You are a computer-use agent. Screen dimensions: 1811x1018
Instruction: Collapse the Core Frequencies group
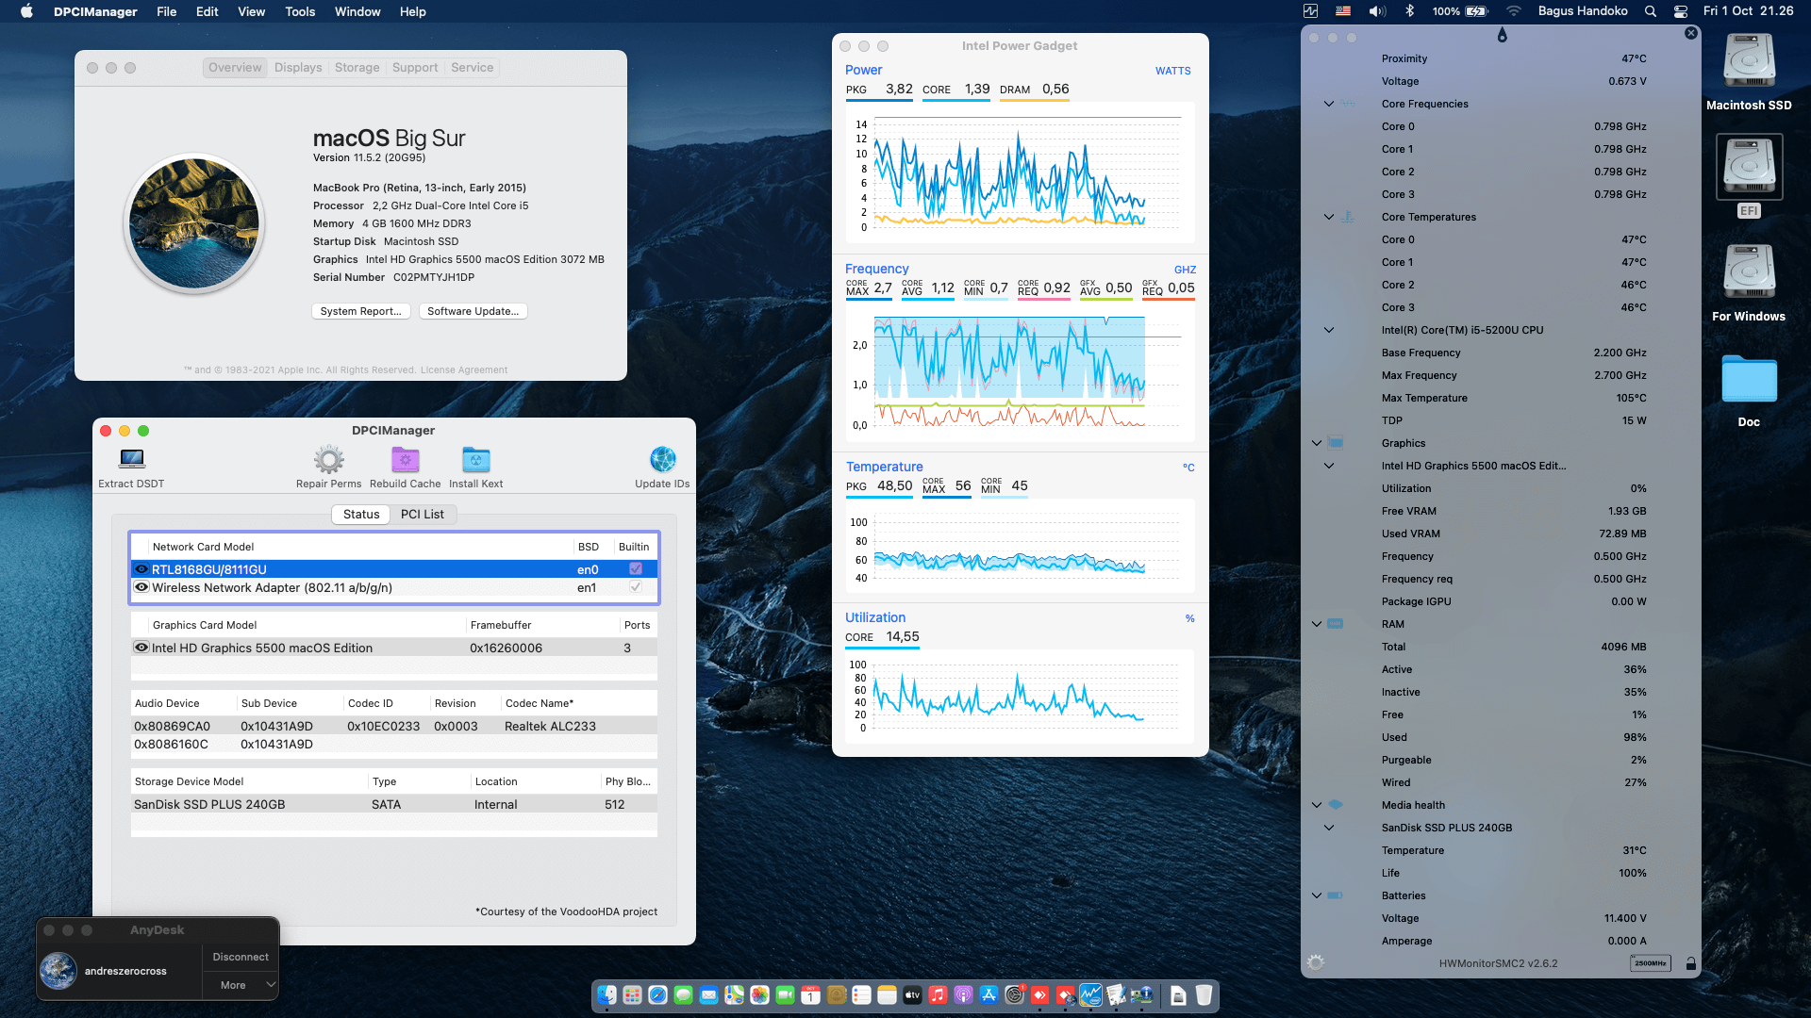pyautogui.click(x=1329, y=104)
